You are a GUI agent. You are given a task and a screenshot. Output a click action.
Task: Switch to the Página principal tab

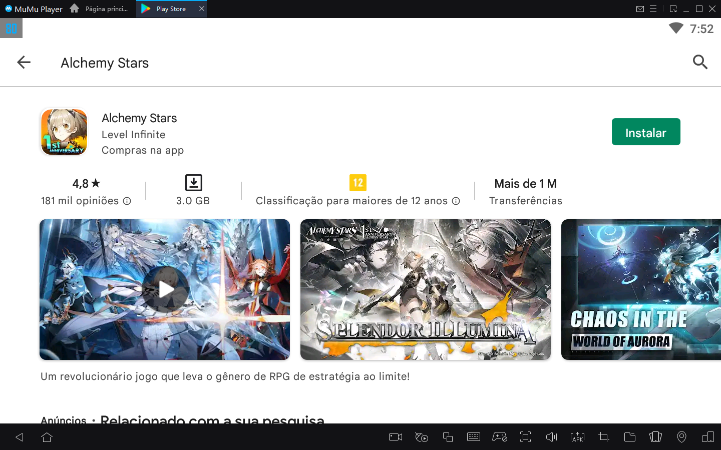[100, 9]
